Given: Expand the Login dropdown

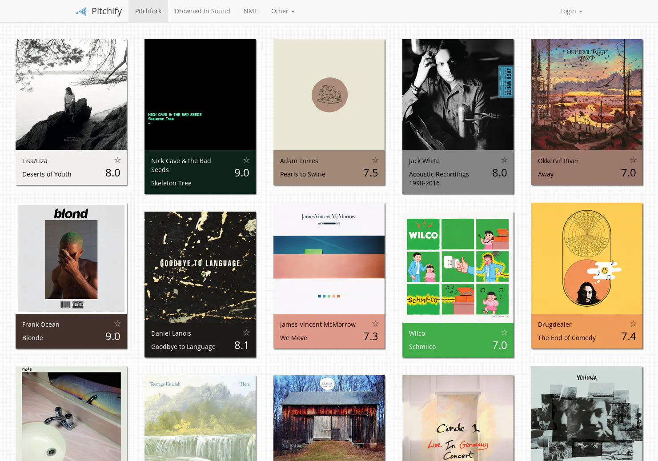Looking at the screenshot, I should tap(571, 11).
